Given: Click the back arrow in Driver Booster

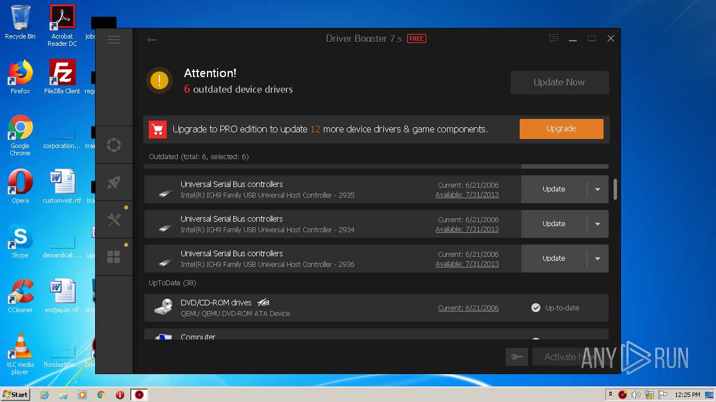Looking at the screenshot, I should [x=152, y=40].
